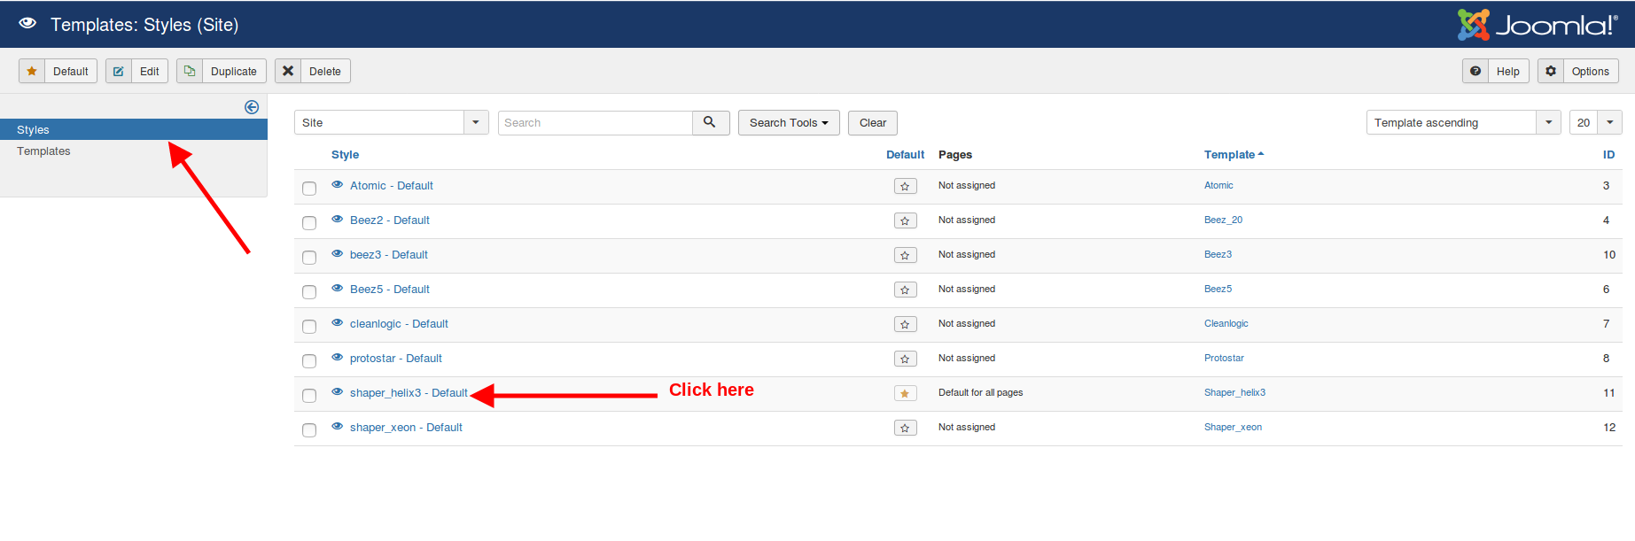Image resolution: width=1635 pixels, height=541 pixels.
Task: Select the Beez5 - Default checkbox
Action: (309, 292)
